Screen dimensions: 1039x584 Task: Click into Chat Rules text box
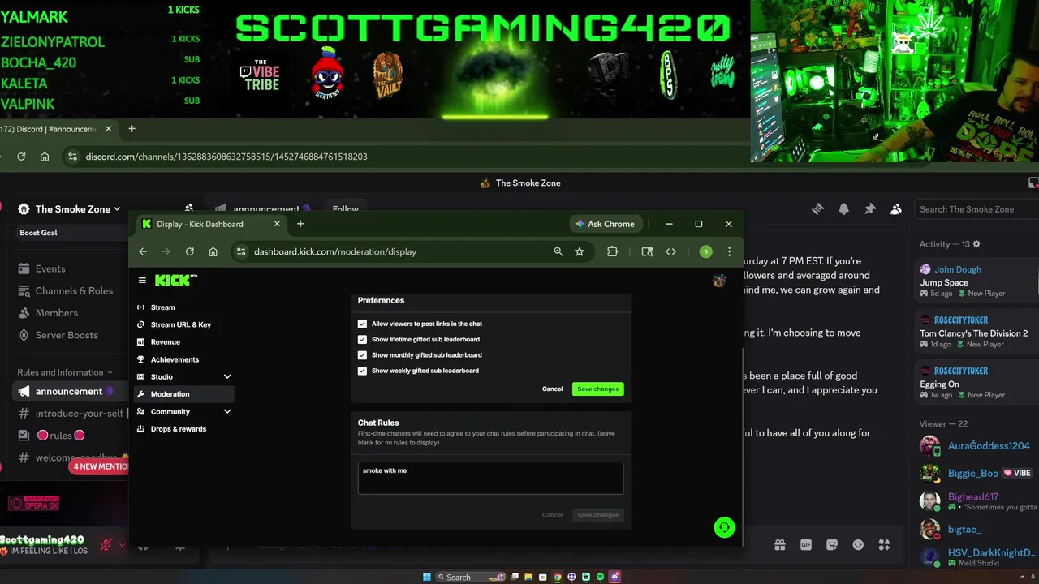tap(490, 479)
